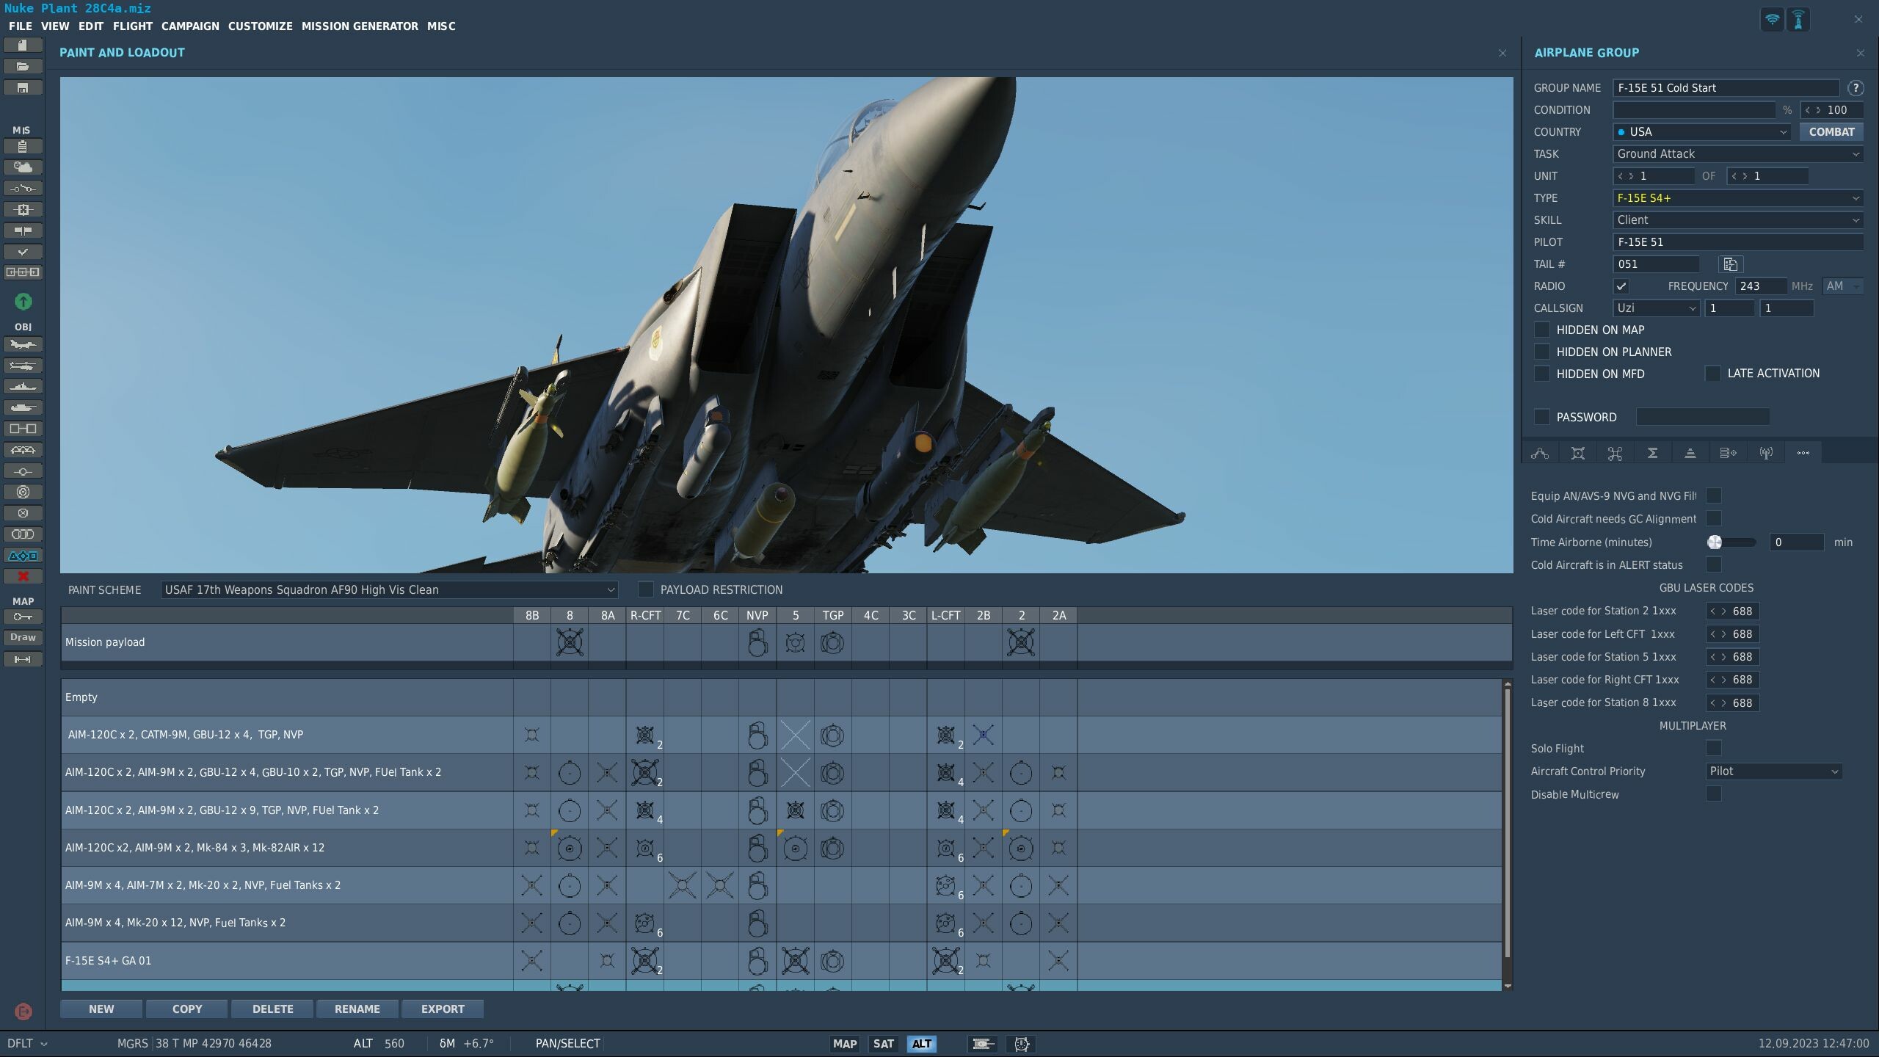This screenshot has height=1057, width=1879.
Task: Enable the PAYLOAD RESTRICTION checkbox
Action: point(645,589)
